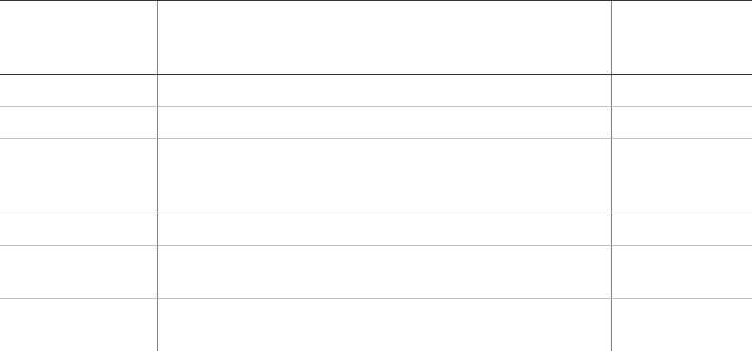This screenshot has width=752, height=351.
Task: Click second body row's left cell
Action: (x=78, y=123)
